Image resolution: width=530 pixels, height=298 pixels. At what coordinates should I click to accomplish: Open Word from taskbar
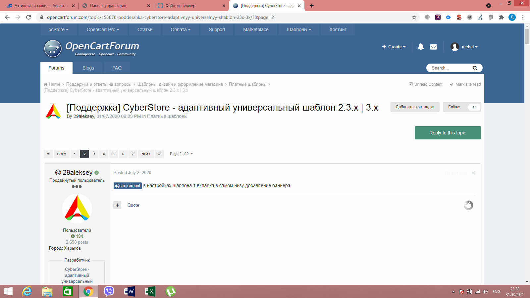pyautogui.click(x=129, y=291)
